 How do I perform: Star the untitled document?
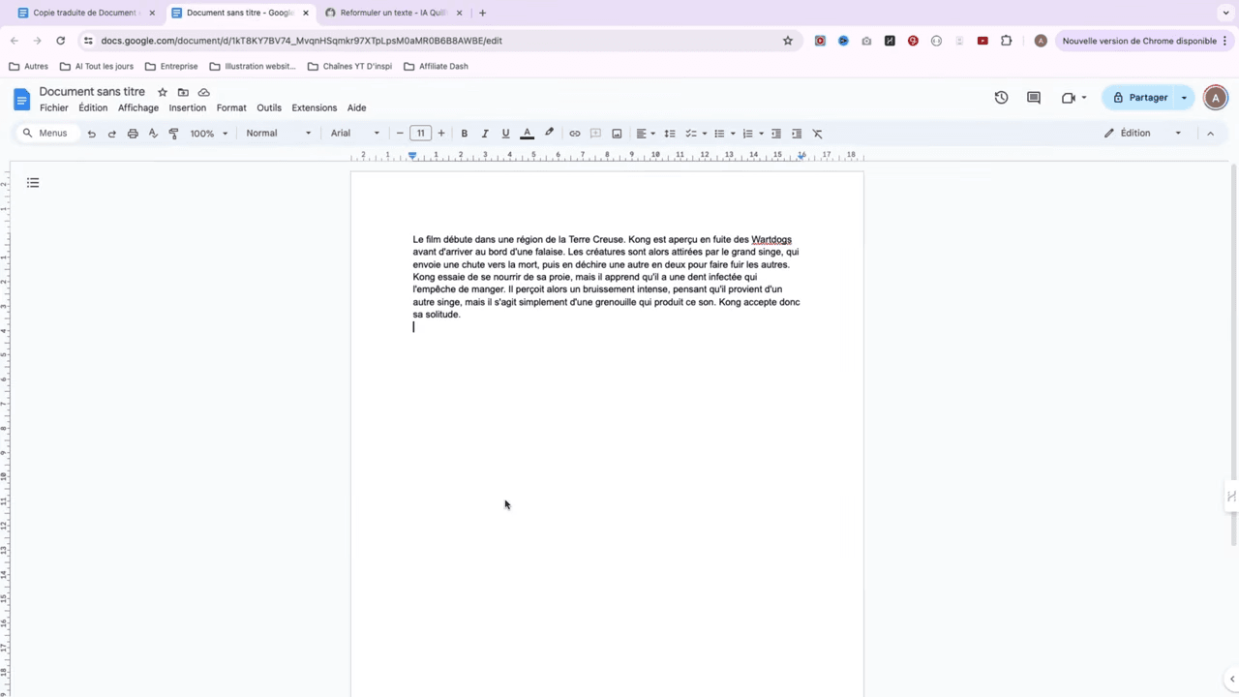pyautogui.click(x=163, y=92)
